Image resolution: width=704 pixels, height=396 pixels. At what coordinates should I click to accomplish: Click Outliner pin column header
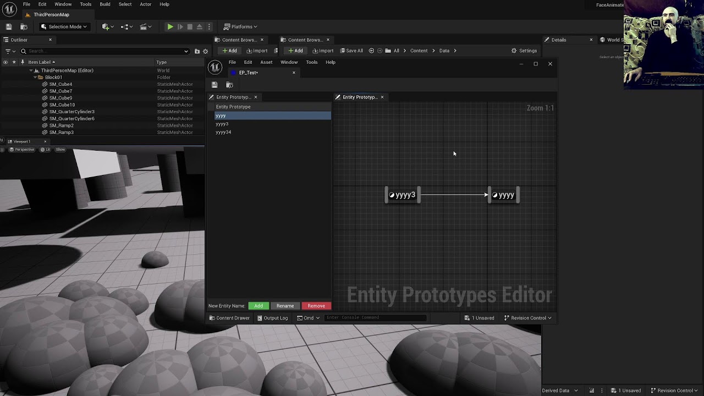pos(23,62)
